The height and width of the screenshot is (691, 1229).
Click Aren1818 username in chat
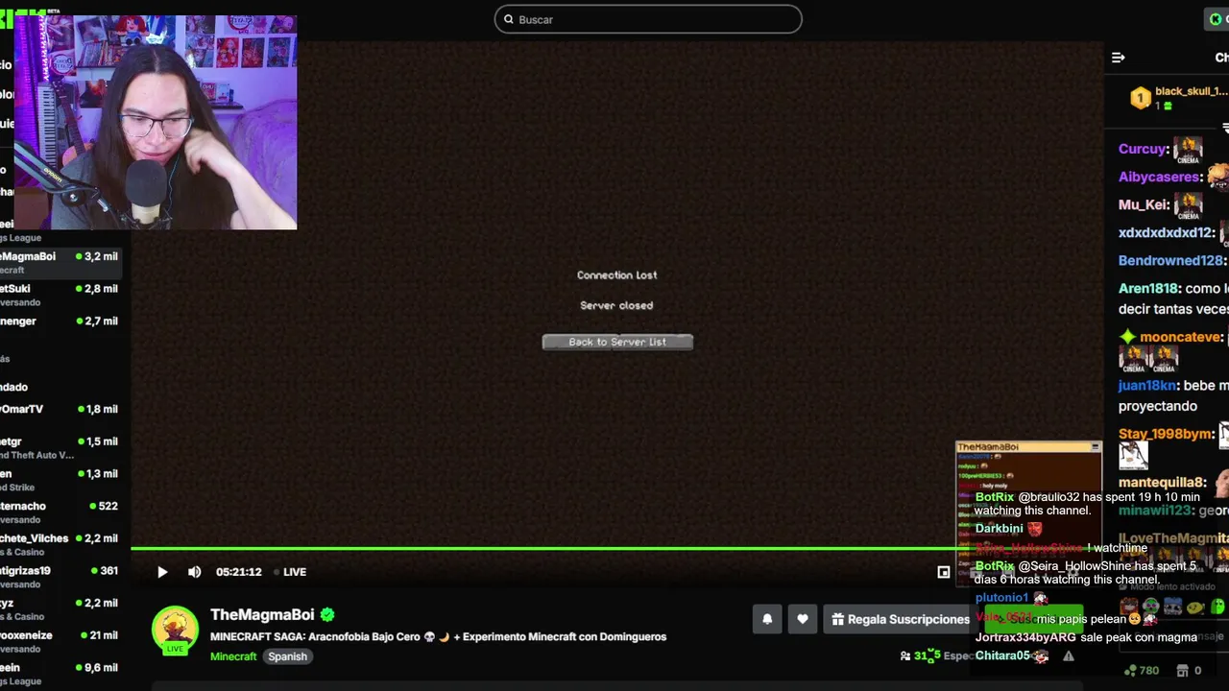tap(1147, 288)
